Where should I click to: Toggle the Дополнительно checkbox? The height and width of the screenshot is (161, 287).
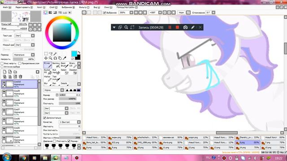pyautogui.click(x=45, y=118)
